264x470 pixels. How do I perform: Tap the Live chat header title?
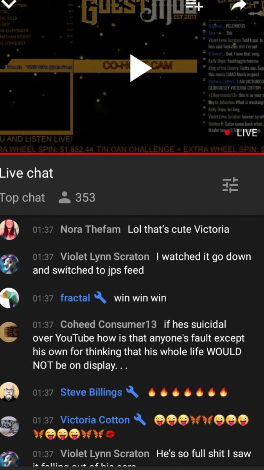(x=27, y=173)
